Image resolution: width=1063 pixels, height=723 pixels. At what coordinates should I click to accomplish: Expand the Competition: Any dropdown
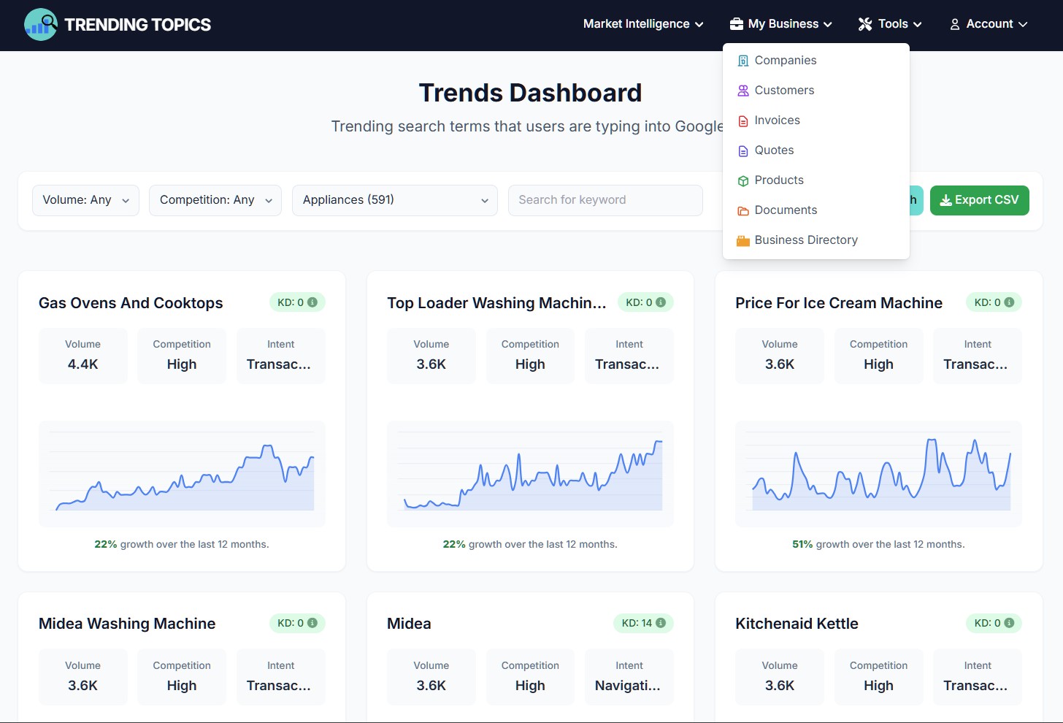(x=215, y=199)
